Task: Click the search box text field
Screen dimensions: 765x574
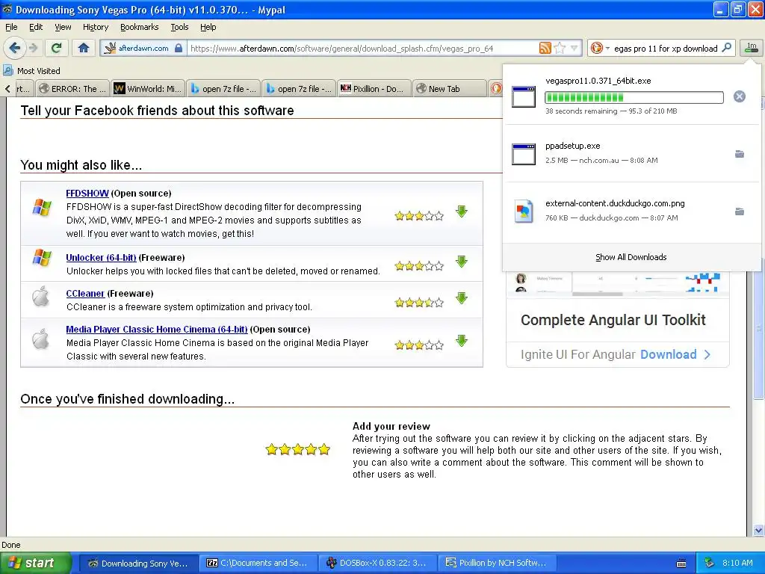Action: (x=666, y=49)
